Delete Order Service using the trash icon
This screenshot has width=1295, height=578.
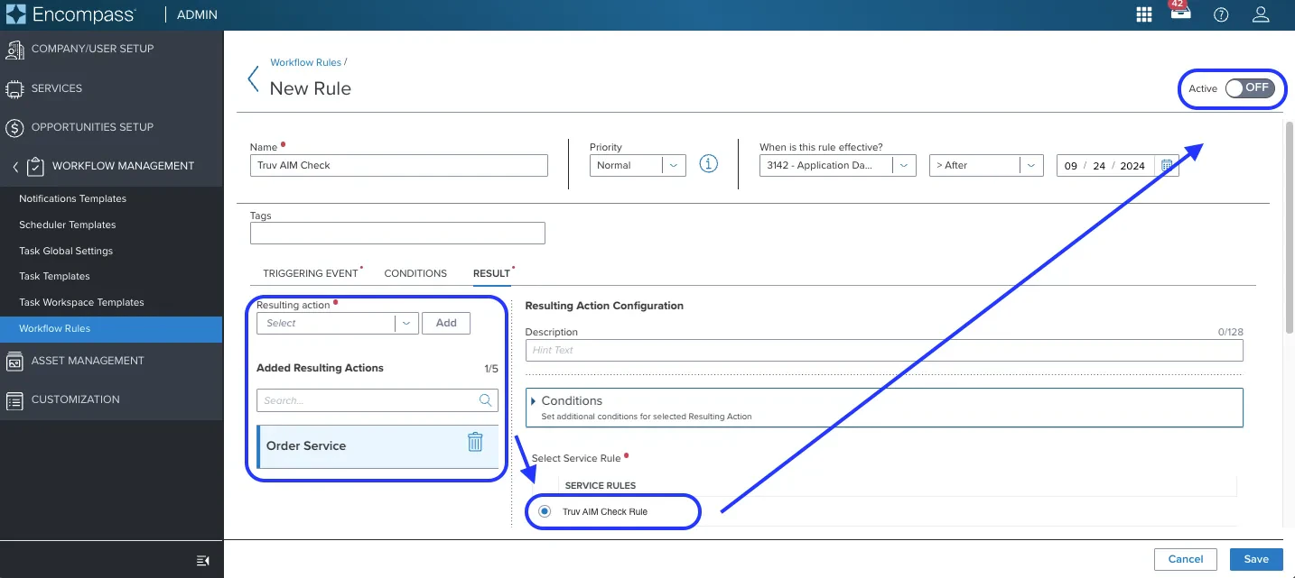[475, 442]
